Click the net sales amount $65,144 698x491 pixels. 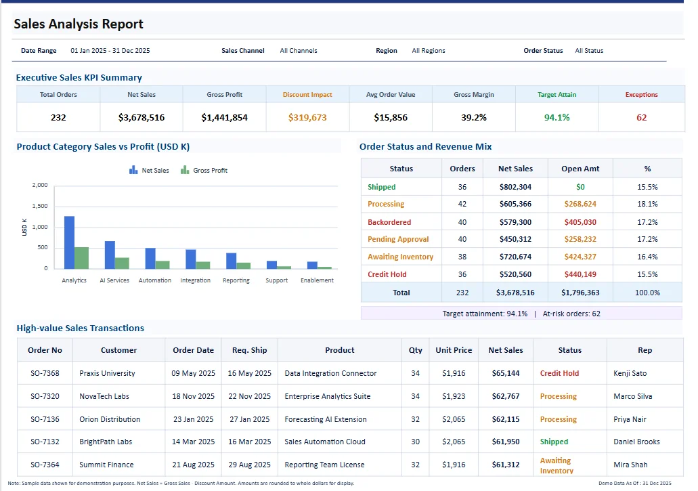(x=506, y=373)
